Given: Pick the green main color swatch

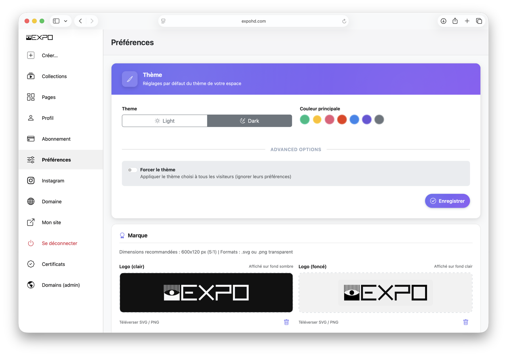Looking at the screenshot, I should (x=305, y=120).
